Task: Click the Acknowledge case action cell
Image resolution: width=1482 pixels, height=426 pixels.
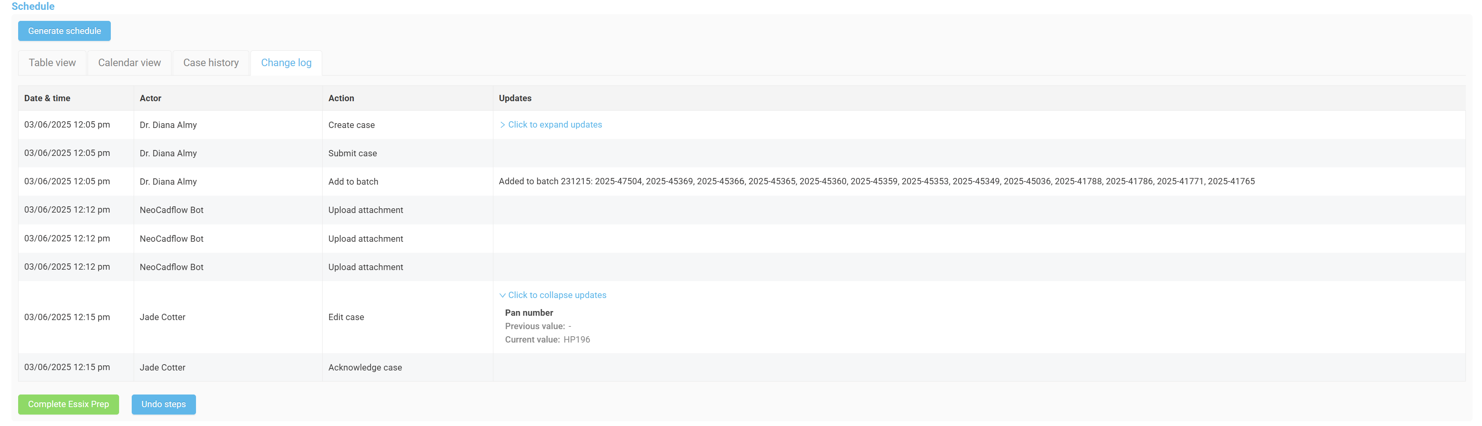Action: pos(365,367)
